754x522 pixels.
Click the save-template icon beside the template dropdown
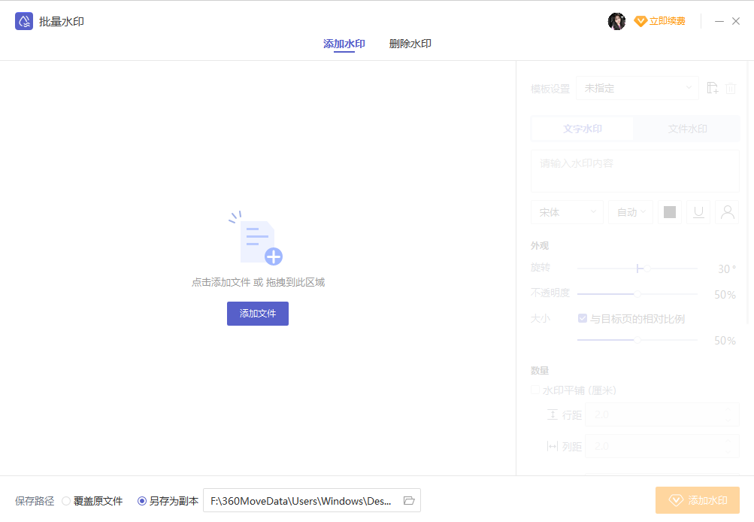(x=713, y=88)
